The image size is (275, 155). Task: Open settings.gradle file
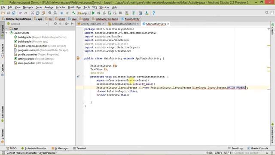34,59
